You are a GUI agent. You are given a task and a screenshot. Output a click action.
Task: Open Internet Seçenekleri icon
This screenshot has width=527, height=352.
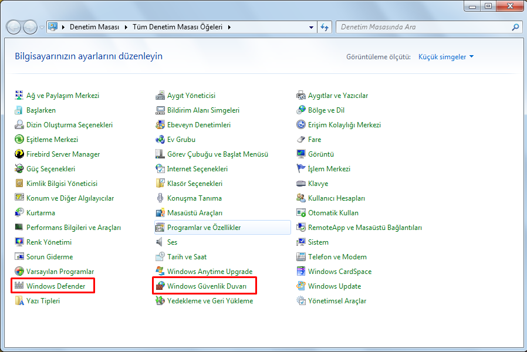pyautogui.click(x=160, y=168)
